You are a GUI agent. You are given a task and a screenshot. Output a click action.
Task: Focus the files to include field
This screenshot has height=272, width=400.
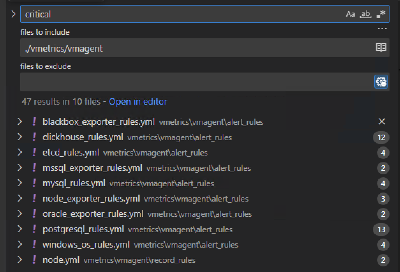[195, 48]
